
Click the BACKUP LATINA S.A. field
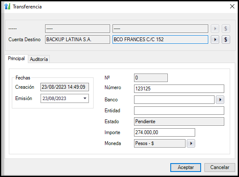(x=78, y=40)
